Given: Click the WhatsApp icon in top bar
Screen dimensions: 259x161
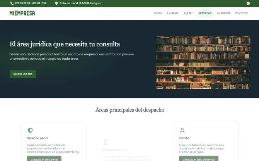Looking at the screenshot, I should pos(248,3).
